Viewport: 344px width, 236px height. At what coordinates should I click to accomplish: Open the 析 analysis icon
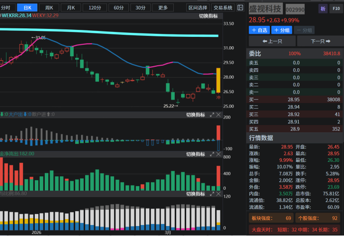coord(323,9)
